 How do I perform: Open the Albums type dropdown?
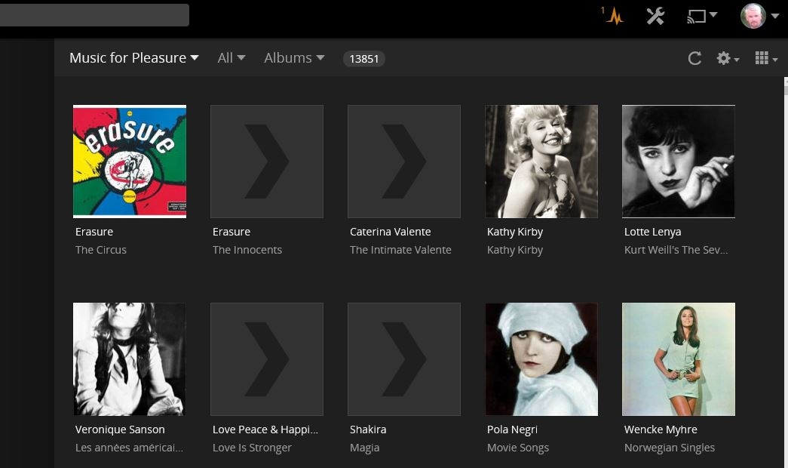click(x=294, y=58)
